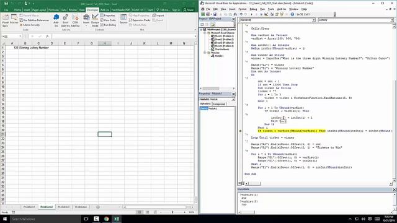Select the Problem1 sheet tab
The height and width of the screenshot is (223, 397).
29,207
